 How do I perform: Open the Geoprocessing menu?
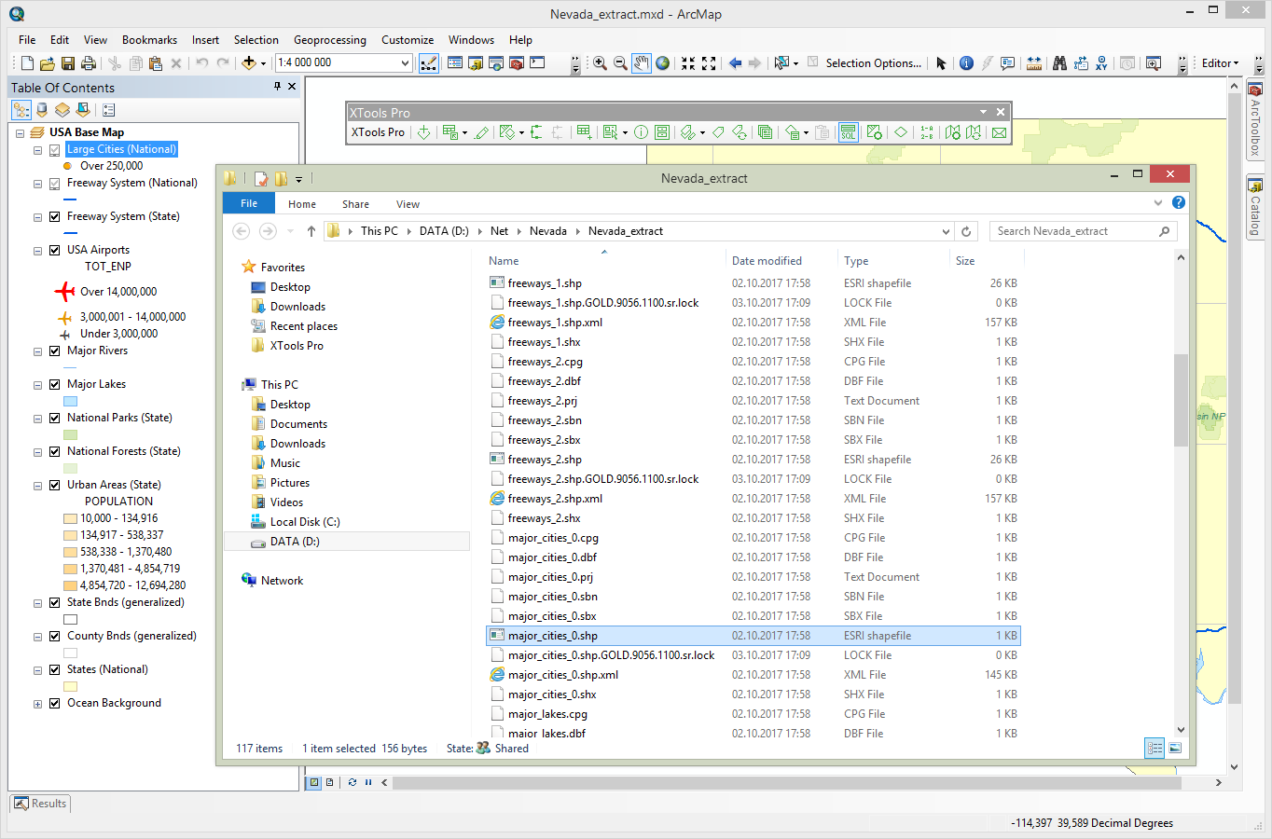(x=330, y=40)
